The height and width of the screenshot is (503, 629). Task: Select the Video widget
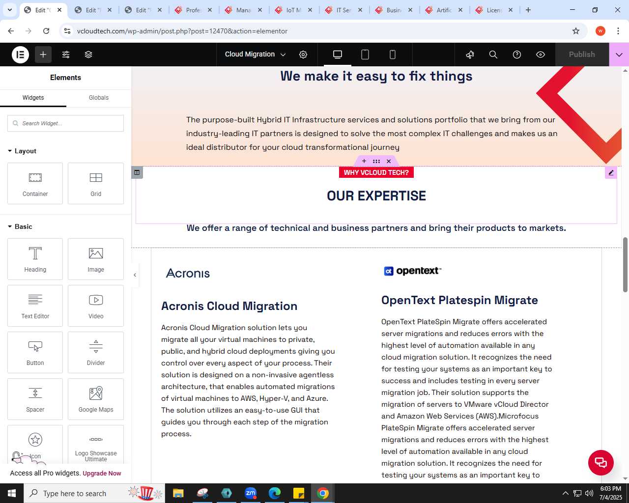[96, 306]
